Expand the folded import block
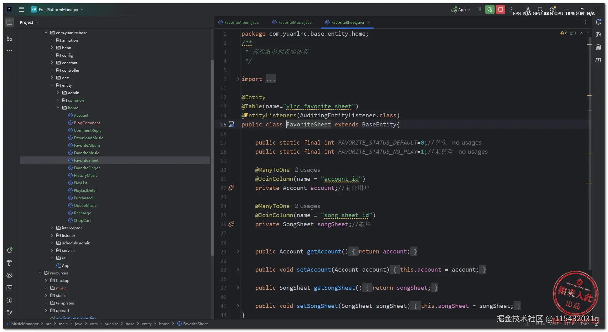The image size is (608, 332). (x=238, y=79)
